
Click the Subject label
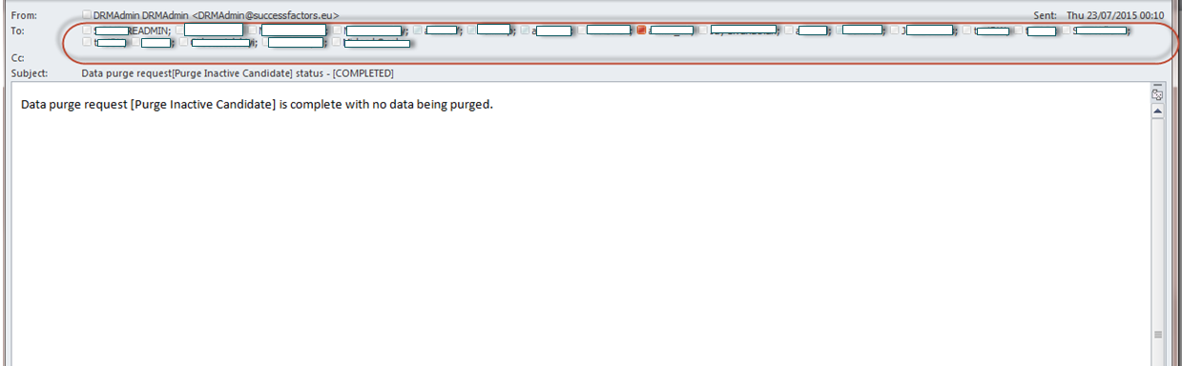[x=29, y=72]
